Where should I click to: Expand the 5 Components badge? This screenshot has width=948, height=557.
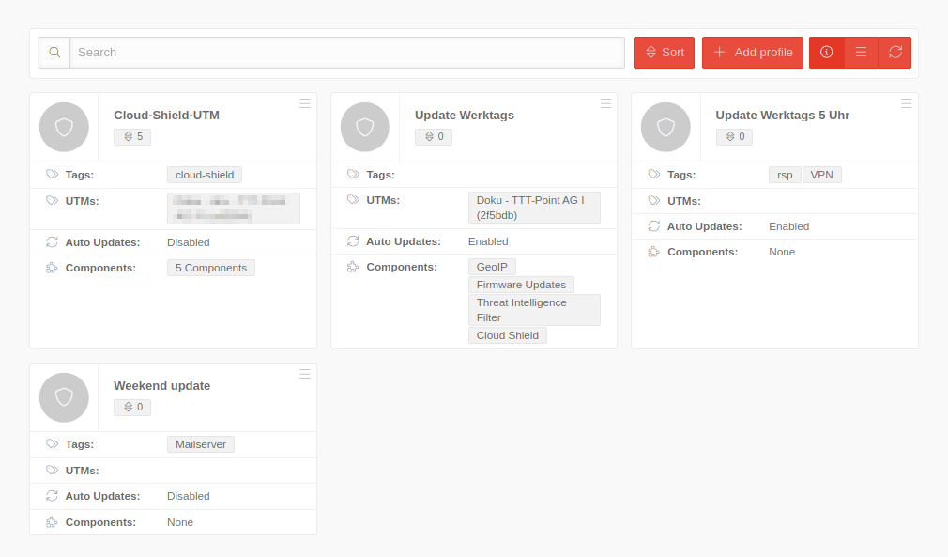coord(211,268)
